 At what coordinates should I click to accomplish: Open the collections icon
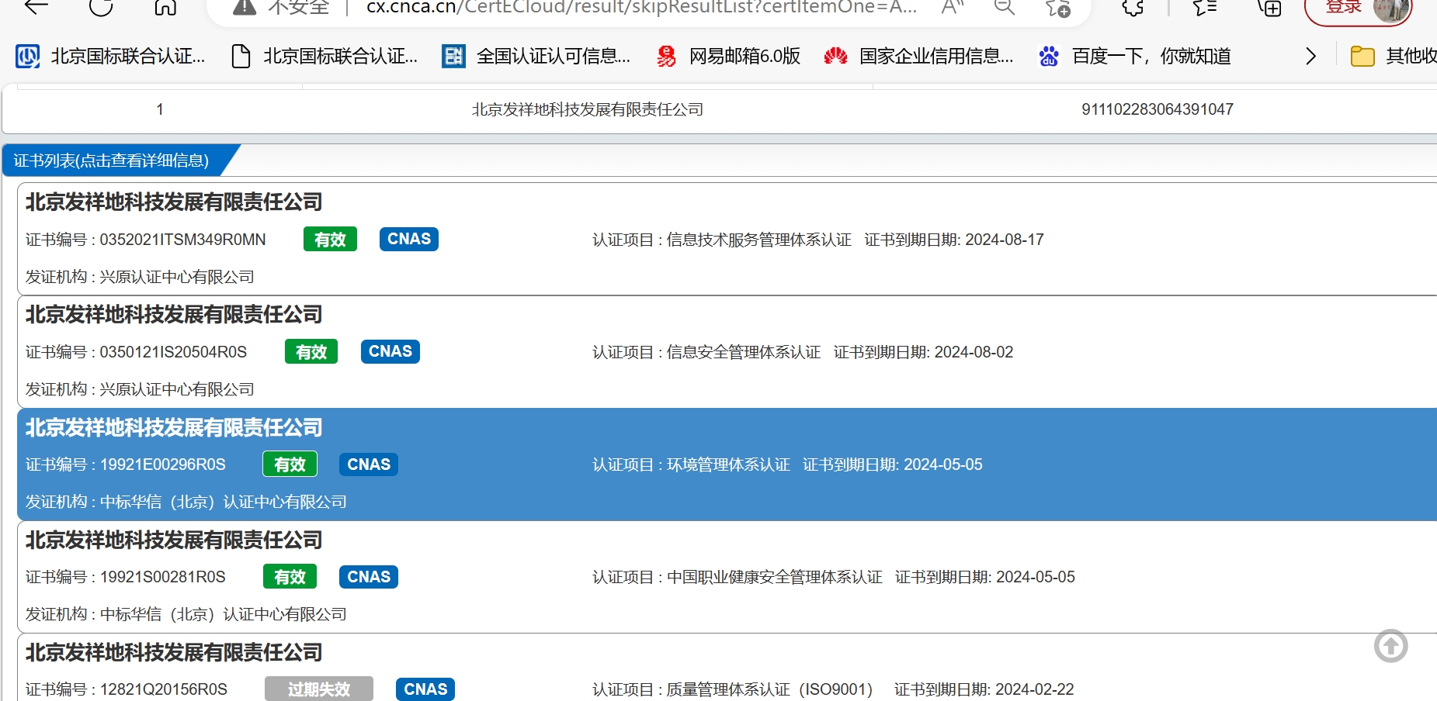[1269, 8]
